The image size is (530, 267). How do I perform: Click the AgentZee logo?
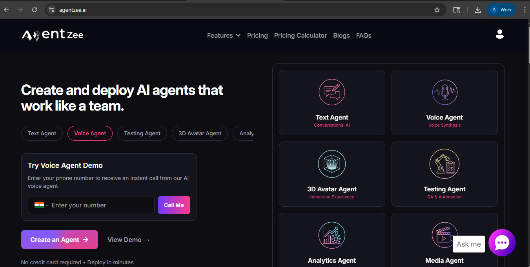[x=53, y=35]
